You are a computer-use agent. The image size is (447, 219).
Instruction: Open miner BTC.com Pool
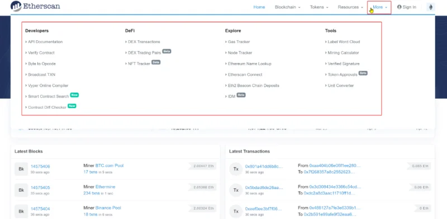coord(110,166)
